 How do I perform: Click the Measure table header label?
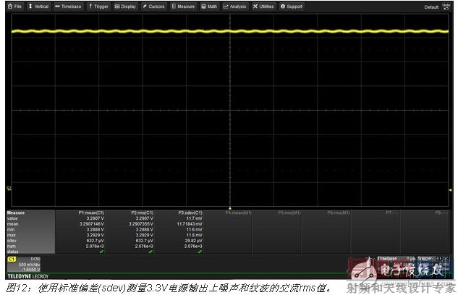tap(16, 213)
